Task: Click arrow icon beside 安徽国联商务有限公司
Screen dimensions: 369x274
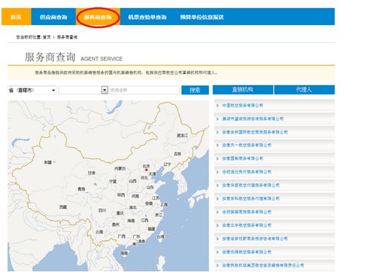Action: click(217, 159)
